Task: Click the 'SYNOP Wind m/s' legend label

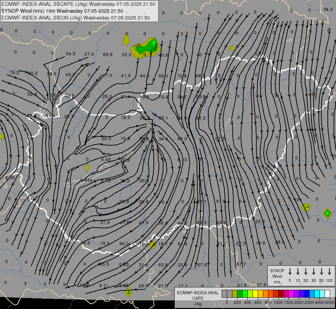Action: click(x=277, y=276)
